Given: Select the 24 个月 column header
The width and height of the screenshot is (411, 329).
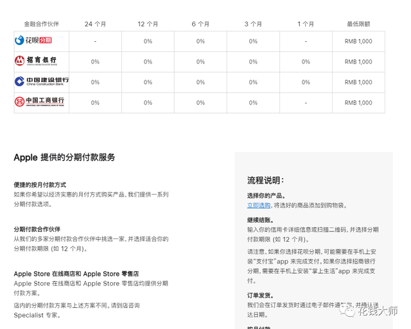Looking at the screenshot, I should point(95,24).
